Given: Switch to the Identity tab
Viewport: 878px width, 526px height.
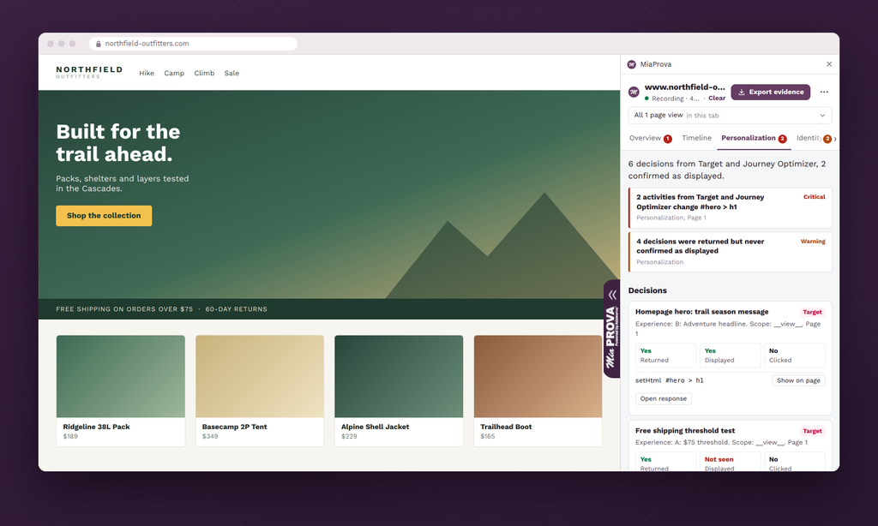Looking at the screenshot, I should click(814, 138).
